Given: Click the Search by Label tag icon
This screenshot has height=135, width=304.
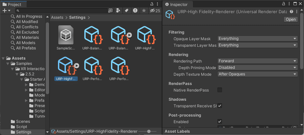Looking at the screenshot, I should click(126, 11).
